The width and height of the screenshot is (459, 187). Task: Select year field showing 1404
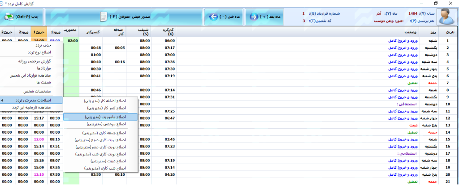[415, 13]
